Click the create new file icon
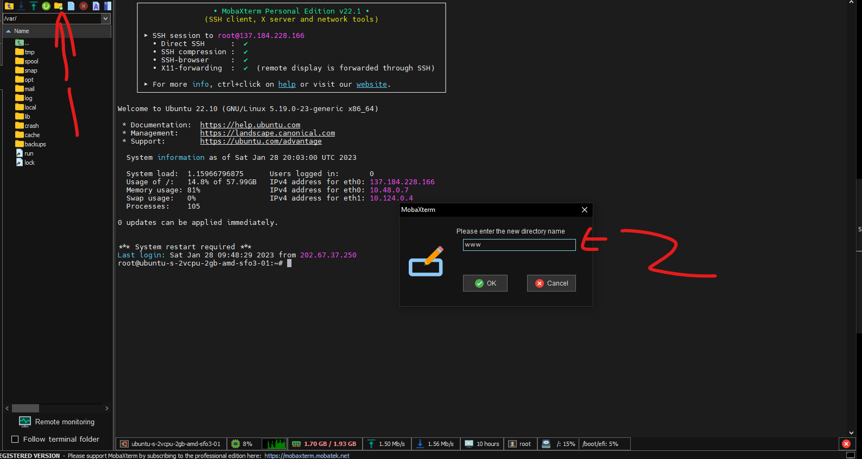Image resolution: width=862 pixels, height=459 pixels. [71, 6]
